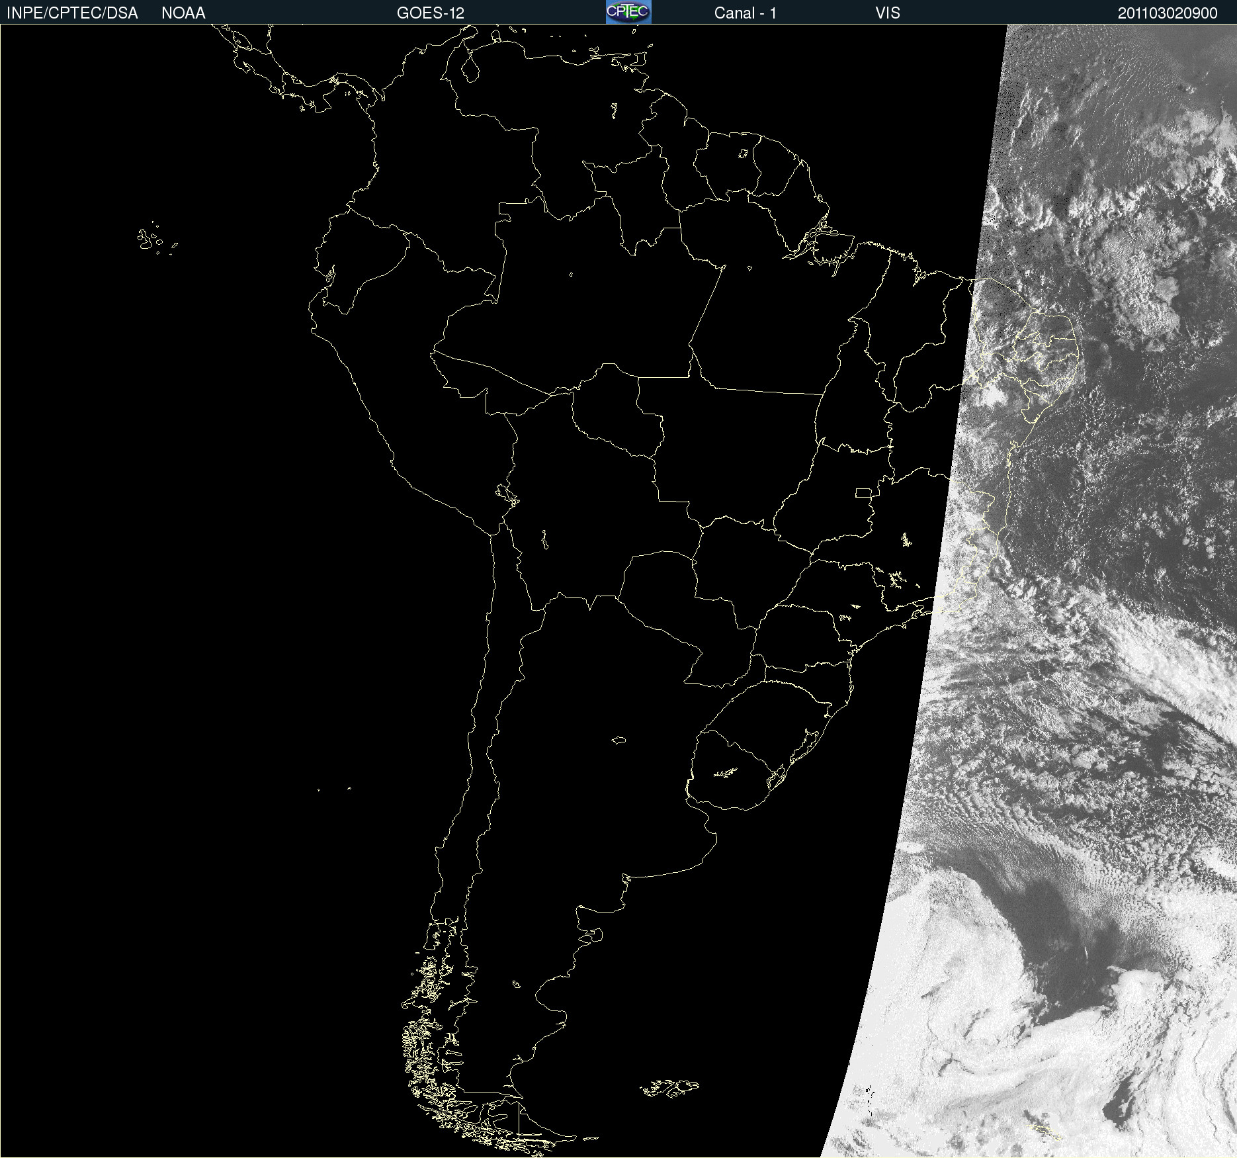
Task: Click the CPTEC logo in the header
Action: pyautogui.click(x=628, y=12)
